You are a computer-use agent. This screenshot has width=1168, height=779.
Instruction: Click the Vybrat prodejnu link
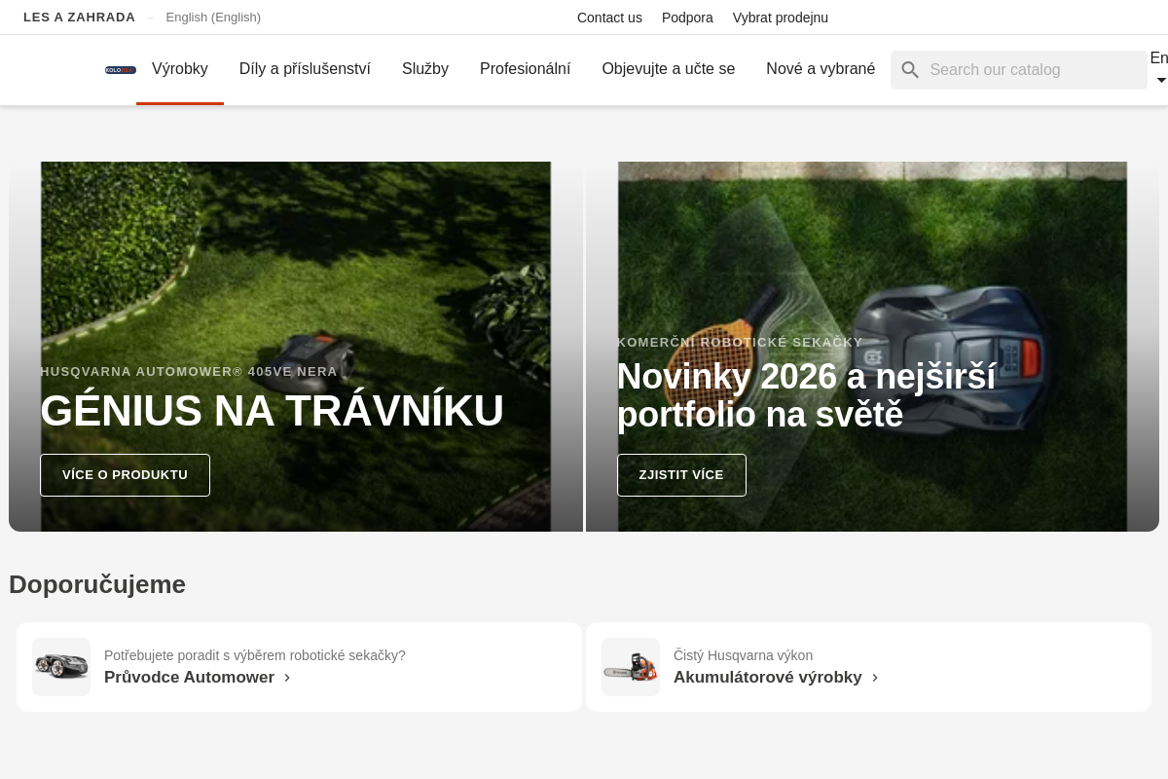click(x=781, y=18)
